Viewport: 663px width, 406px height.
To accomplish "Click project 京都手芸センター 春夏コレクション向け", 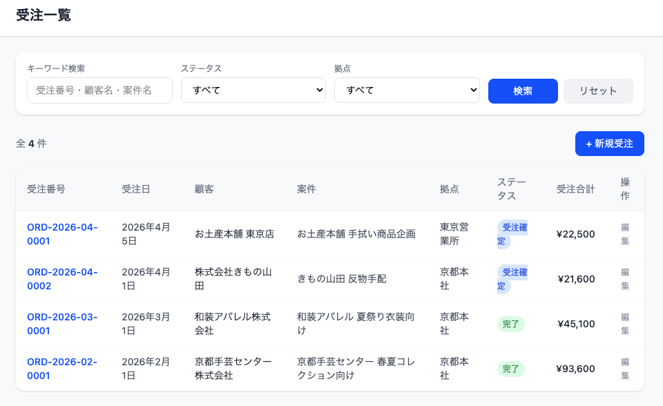I will point(356,369).
